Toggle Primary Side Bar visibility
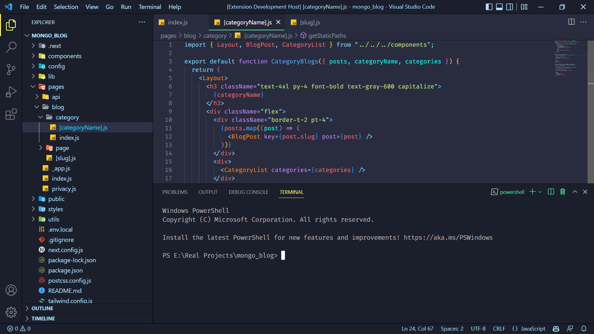This screenshot has width=594, height=334. (x=489, y=7)
